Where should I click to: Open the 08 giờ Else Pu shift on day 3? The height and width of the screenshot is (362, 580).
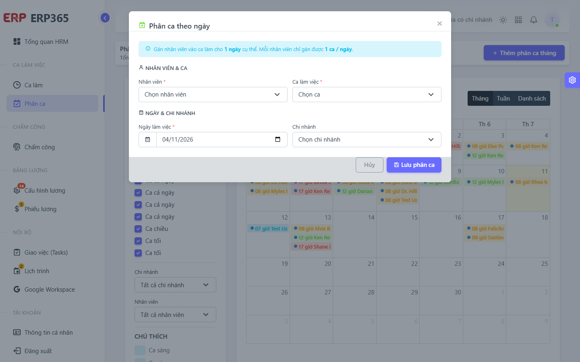coord(485,146)
